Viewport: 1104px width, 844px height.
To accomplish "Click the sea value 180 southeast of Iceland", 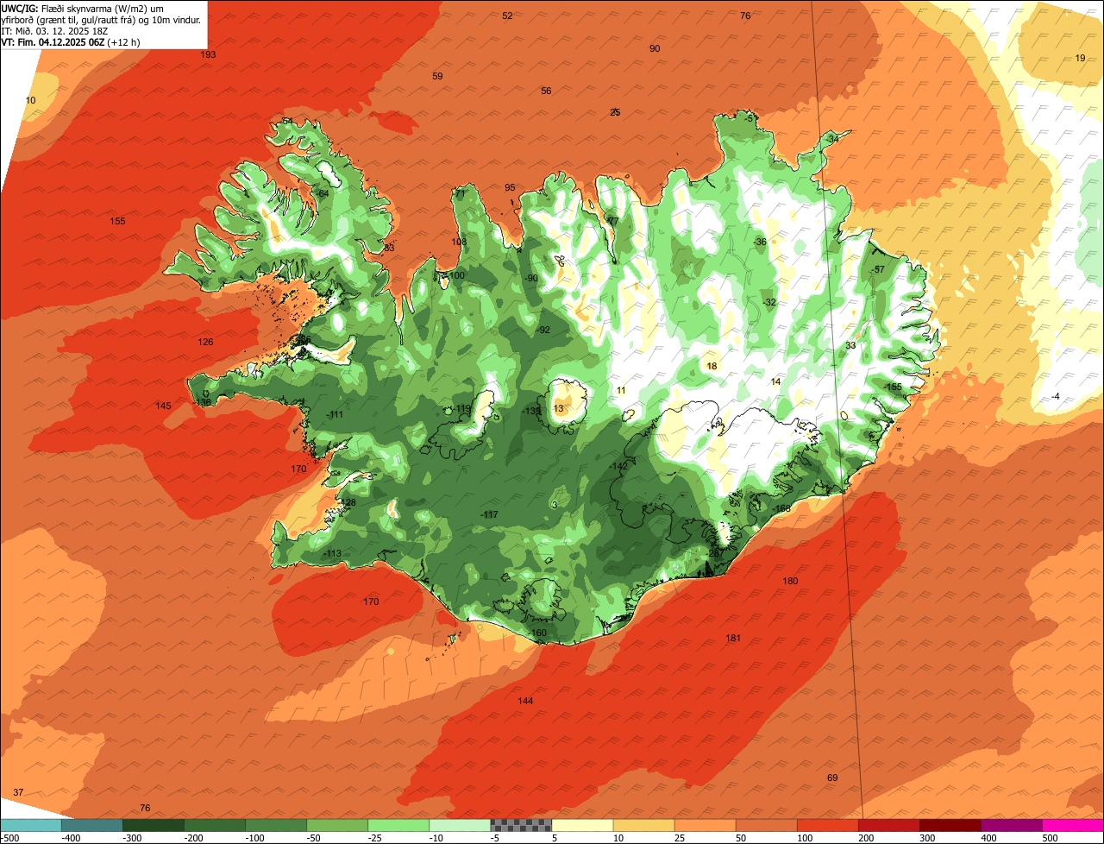I will (790, 581).
